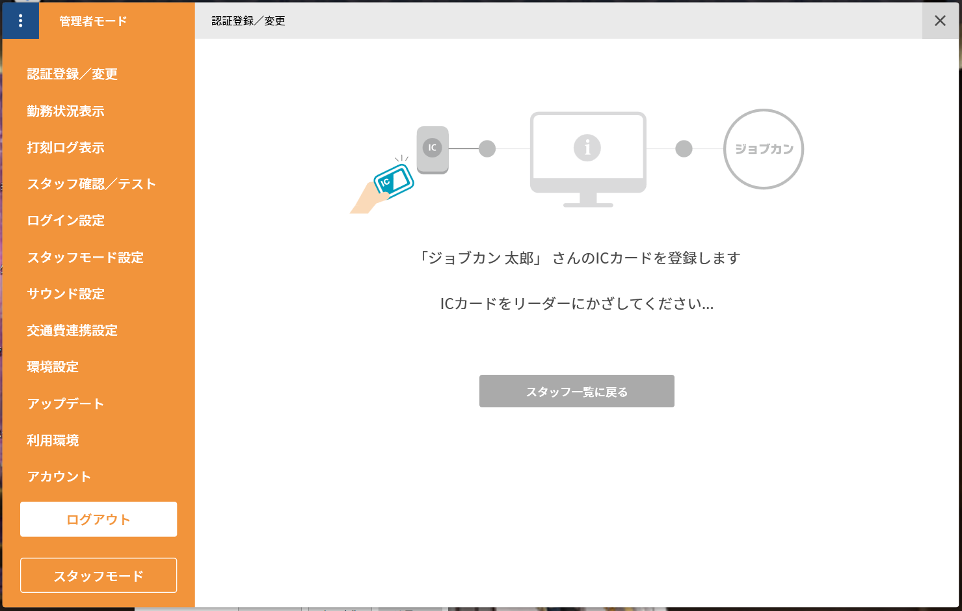Click スタッフ一覧に戻る button

coord(577,391)
